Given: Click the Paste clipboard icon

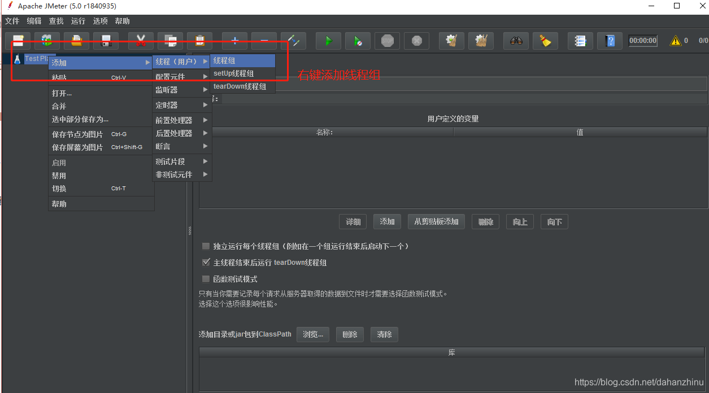Looking at the screenshot, I should [199, 41].
